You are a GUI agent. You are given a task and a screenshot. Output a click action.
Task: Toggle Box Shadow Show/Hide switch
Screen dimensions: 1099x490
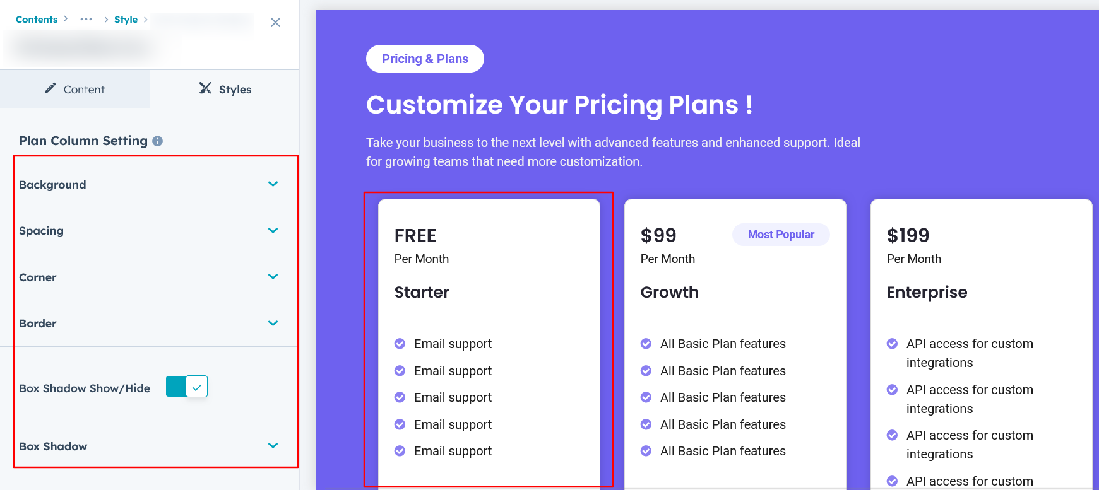187,387
